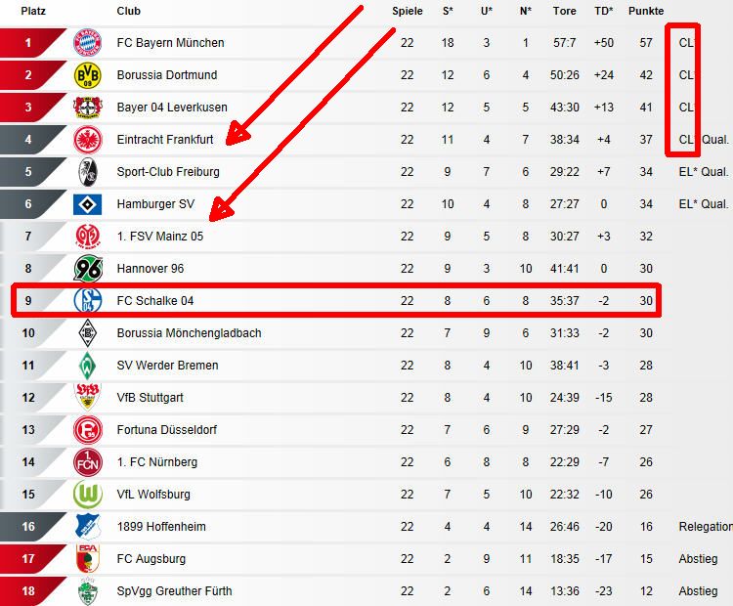Click the Tore column header
733x606 pixels.
coord(564,11)
